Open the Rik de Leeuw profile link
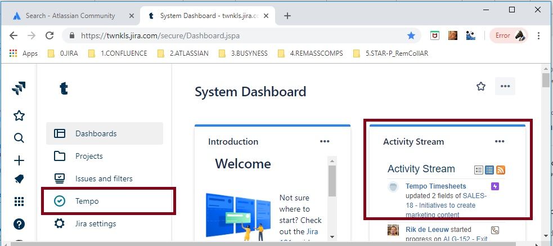The width and height of the screenshot is (553, 246). 427,230
